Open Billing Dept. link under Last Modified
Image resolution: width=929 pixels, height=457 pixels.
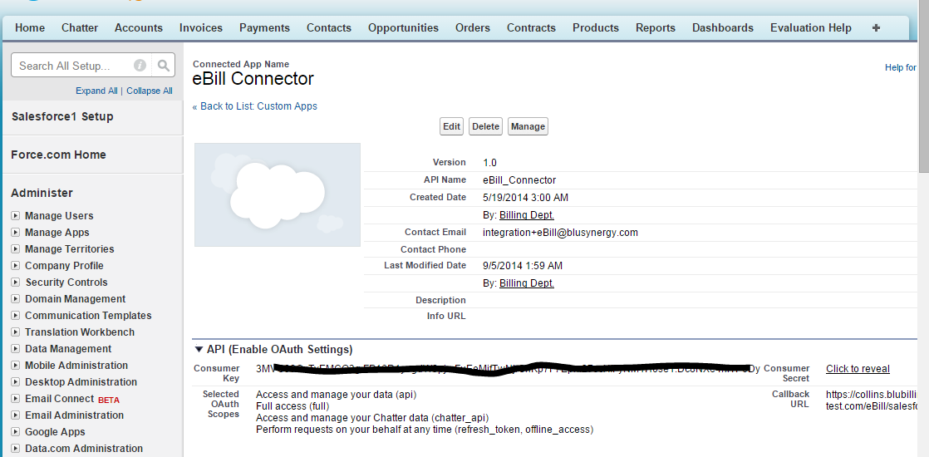pyautogui.click(x=527, y=283)
